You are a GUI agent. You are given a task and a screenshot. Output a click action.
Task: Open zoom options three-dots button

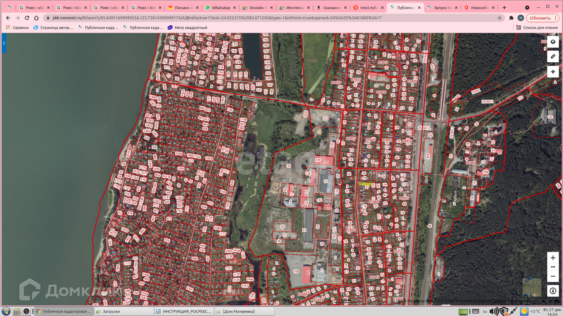(x=553, y=267)
